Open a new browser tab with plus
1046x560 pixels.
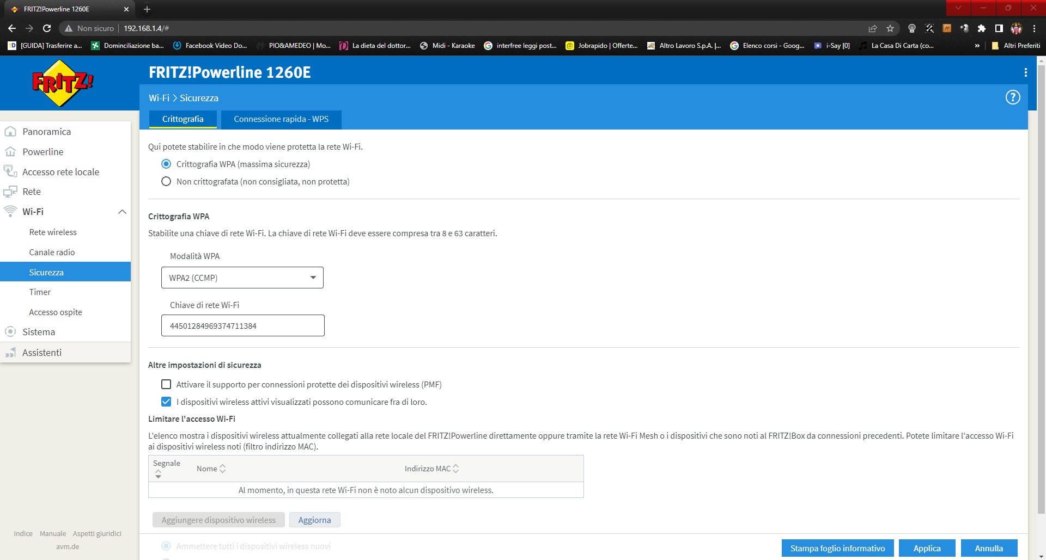tap(147, 9)
